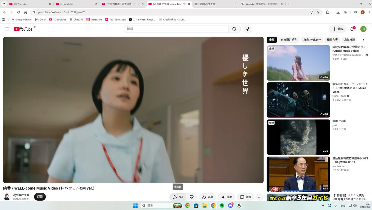The width and height of the screenshot is (372, 210).
Task: Like the video with the thumbs-up button
Action: point(178,197)
